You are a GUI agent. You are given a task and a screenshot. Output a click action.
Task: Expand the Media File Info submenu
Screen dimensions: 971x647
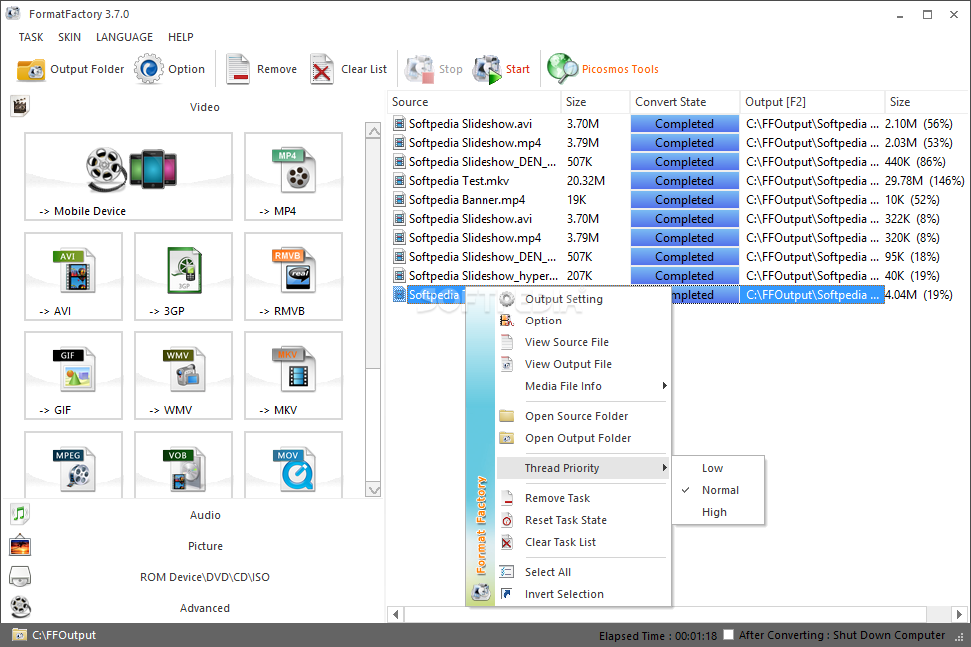tap(583, 386)
